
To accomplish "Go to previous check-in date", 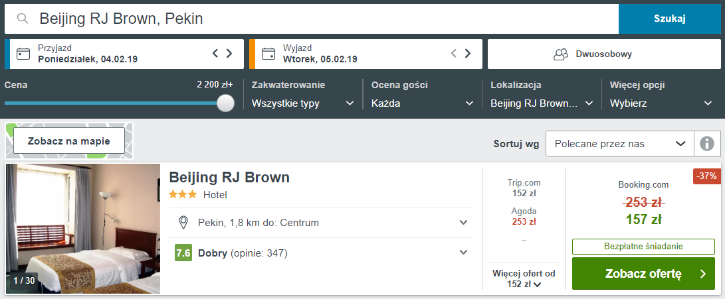I will [x=215, y=54].
